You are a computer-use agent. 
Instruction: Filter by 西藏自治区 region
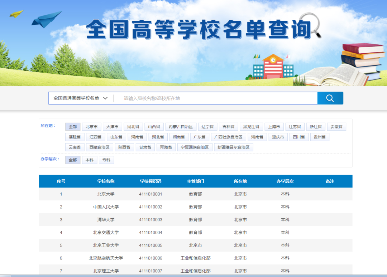click(x=100, y=147)
